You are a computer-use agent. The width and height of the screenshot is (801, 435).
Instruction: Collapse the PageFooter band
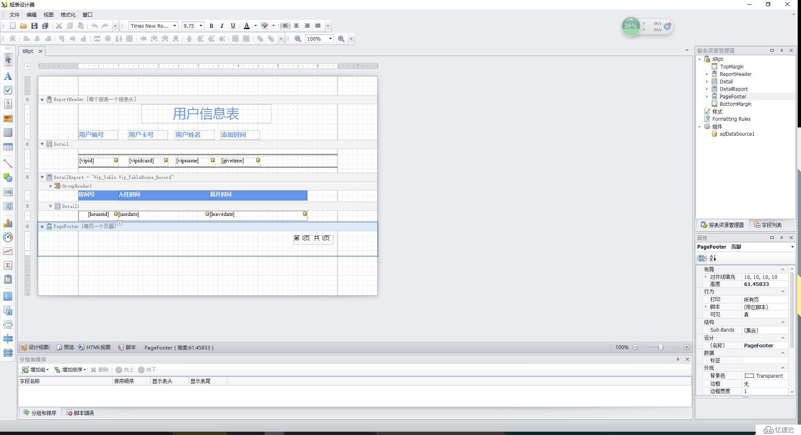pyautogui.click(x=42, y=227)
